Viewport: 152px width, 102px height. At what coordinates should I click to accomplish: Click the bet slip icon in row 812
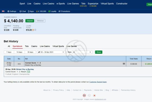[x=124, y=64]
